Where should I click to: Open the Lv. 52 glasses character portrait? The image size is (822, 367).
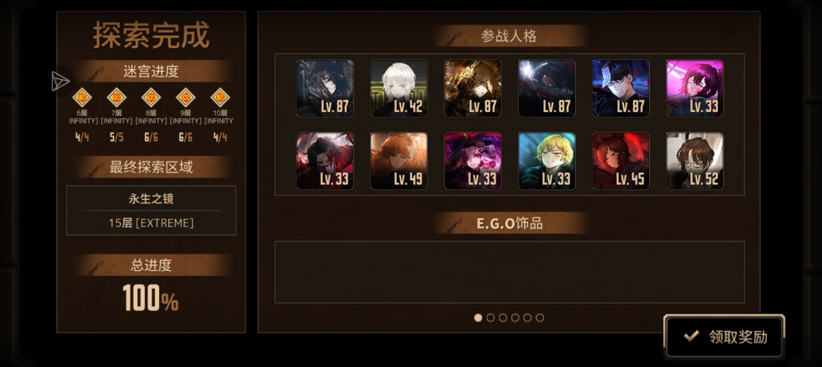(695, 161)
